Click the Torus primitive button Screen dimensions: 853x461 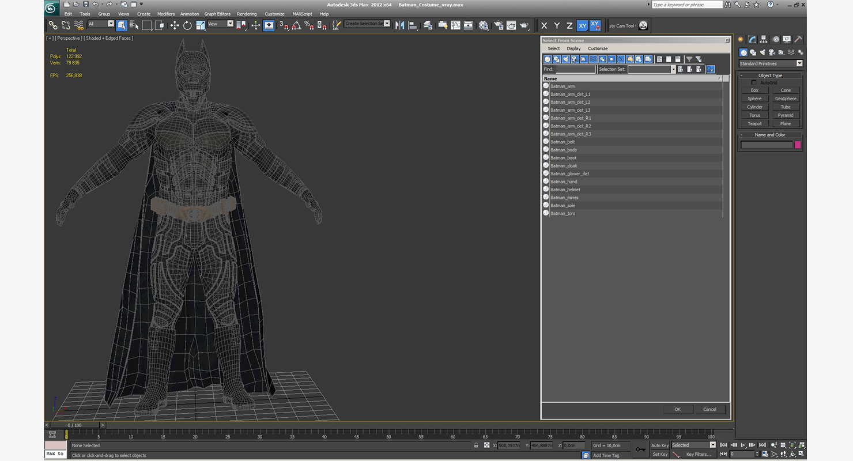pyautogui.click(x=754, y=115)
